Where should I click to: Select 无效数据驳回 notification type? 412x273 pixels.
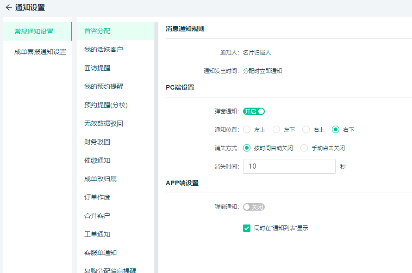[x=103, y=123]
